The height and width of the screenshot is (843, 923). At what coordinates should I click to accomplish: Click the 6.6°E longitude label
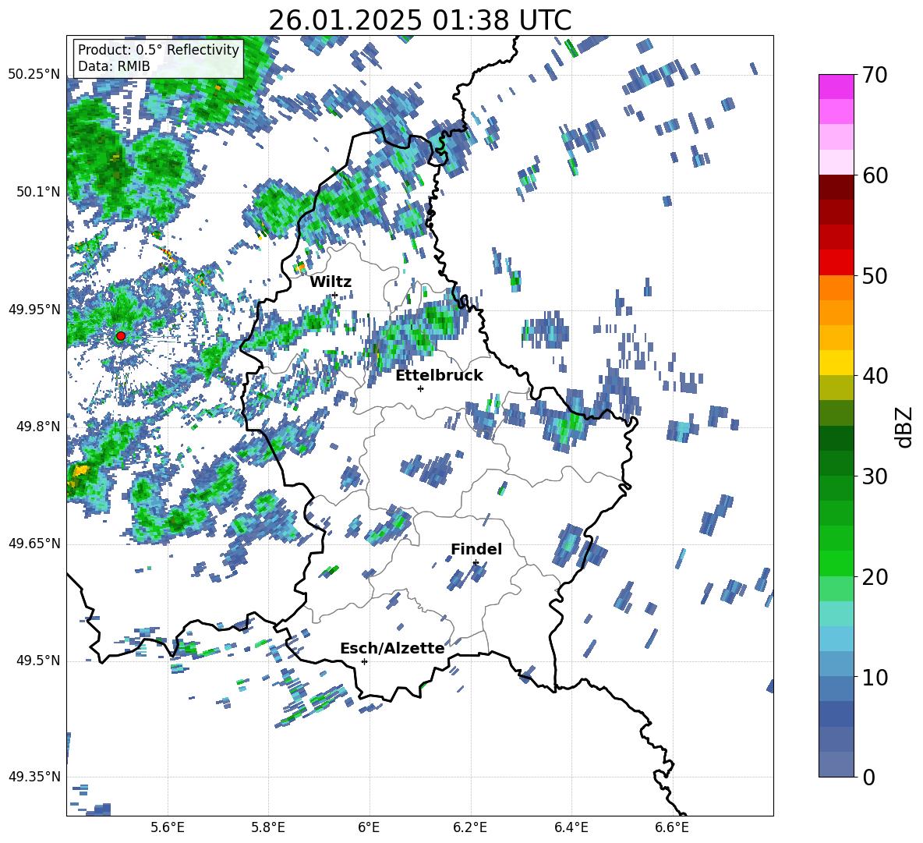(x=672, y=828)
